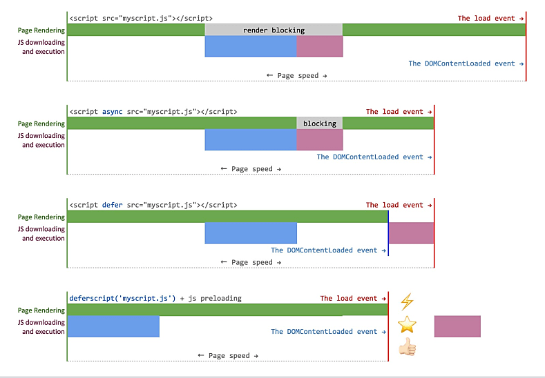Click the lightning bolt icon
545x378 pixels.
pyautogui.click(x=407, y=301)
